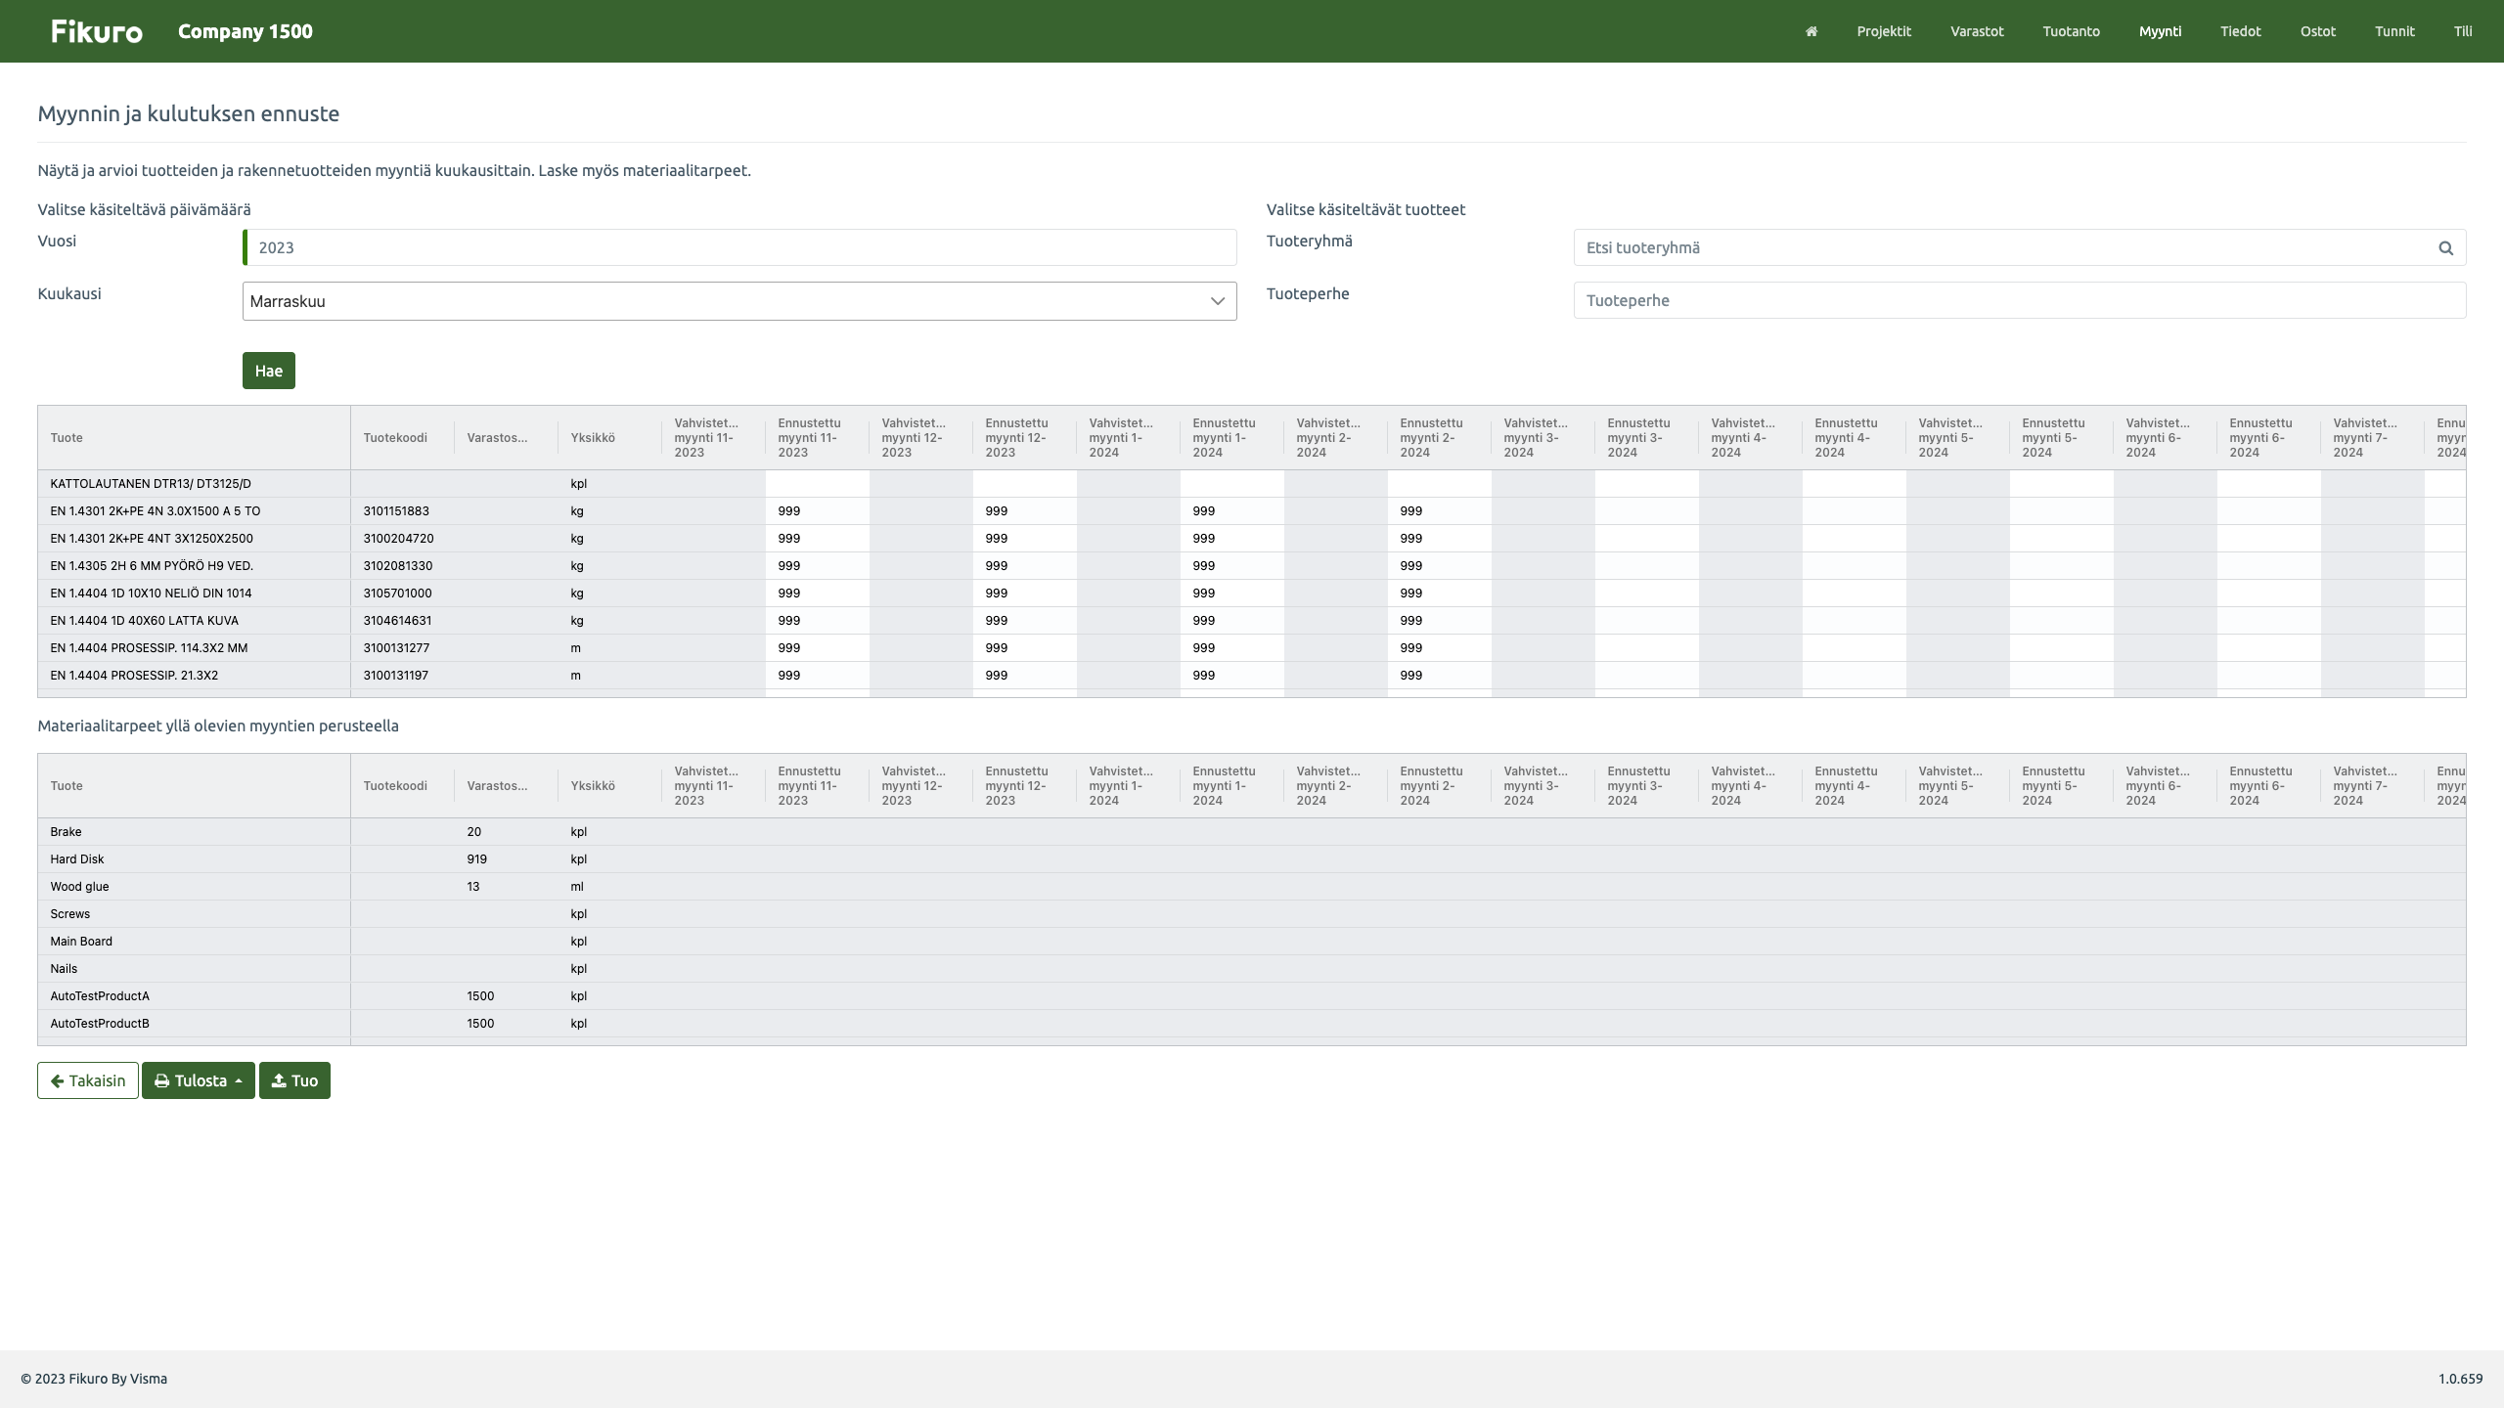2504x1408 pixels.
Task: Open the Tulosta print dropdown
Action: click(199, 1080)
